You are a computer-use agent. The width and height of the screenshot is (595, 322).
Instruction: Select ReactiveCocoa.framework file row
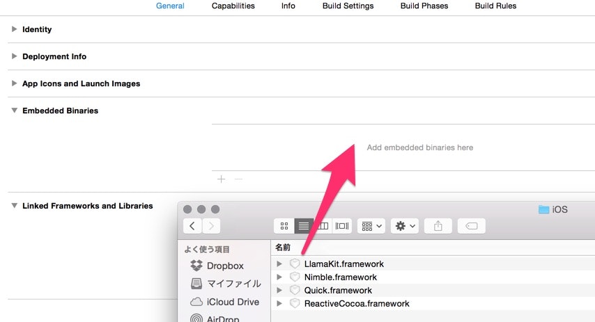click(433, 303)
